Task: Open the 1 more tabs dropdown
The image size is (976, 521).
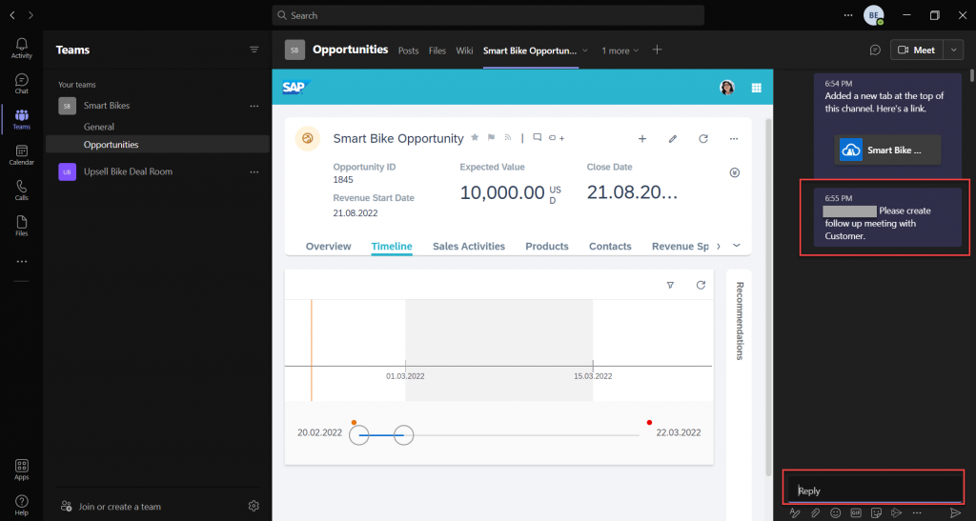Action: pyautogui.click(x=620, y=50)
